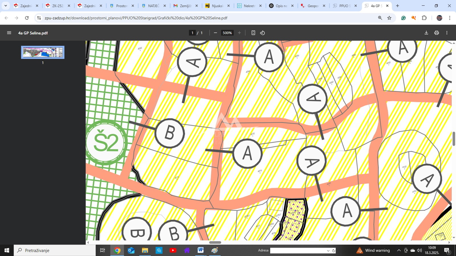Click the page number input box

[192, 33]
